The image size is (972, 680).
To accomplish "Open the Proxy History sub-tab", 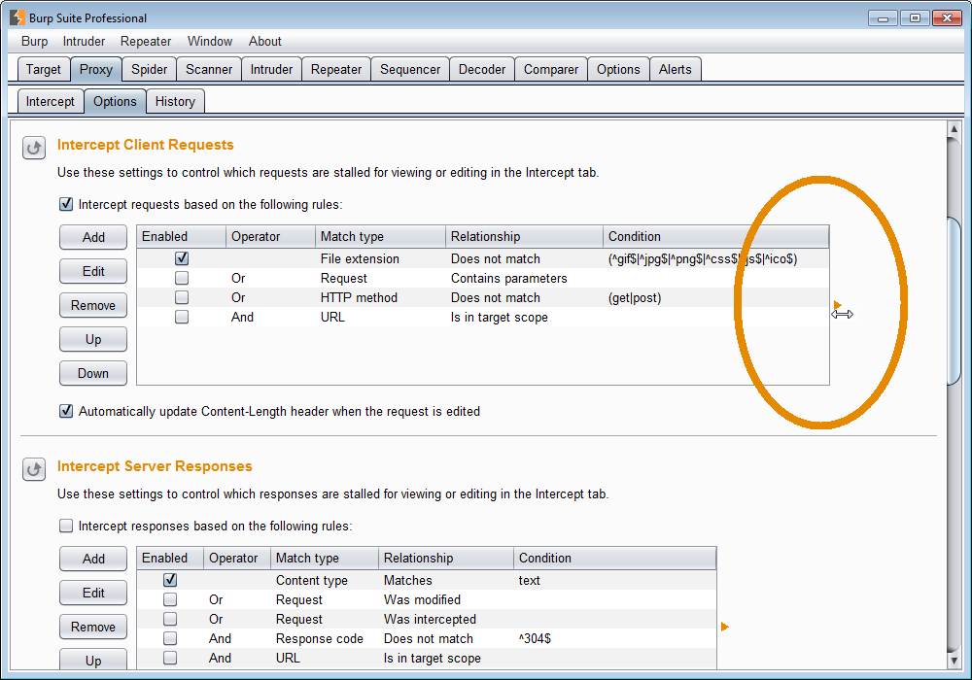I will point(175,102).
